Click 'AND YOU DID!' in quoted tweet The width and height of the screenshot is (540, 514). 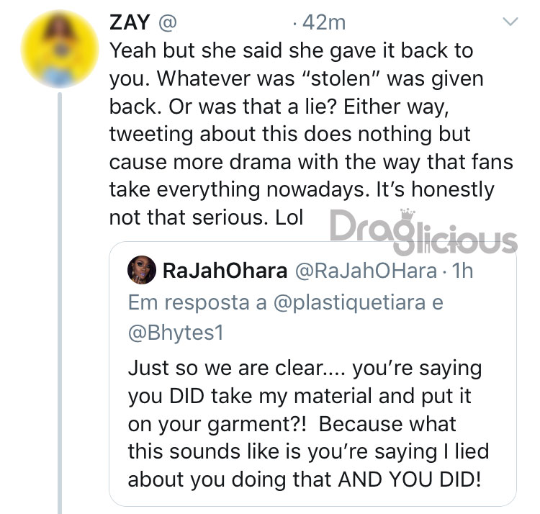(x=409, y=479)
